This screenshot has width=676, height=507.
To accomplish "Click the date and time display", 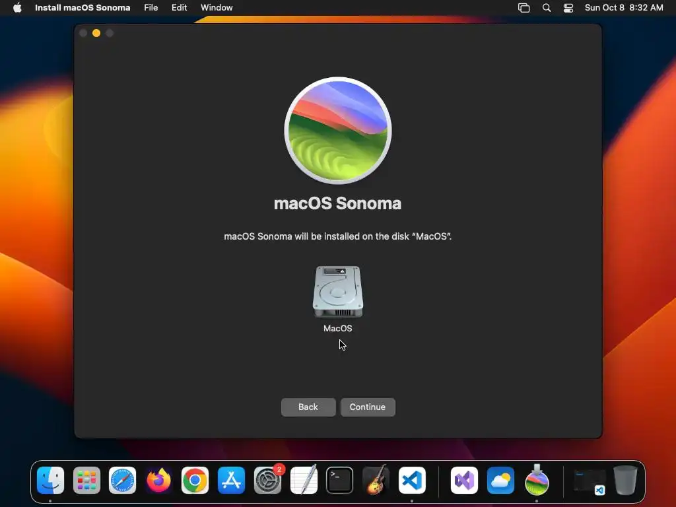I will coord(624,8).
